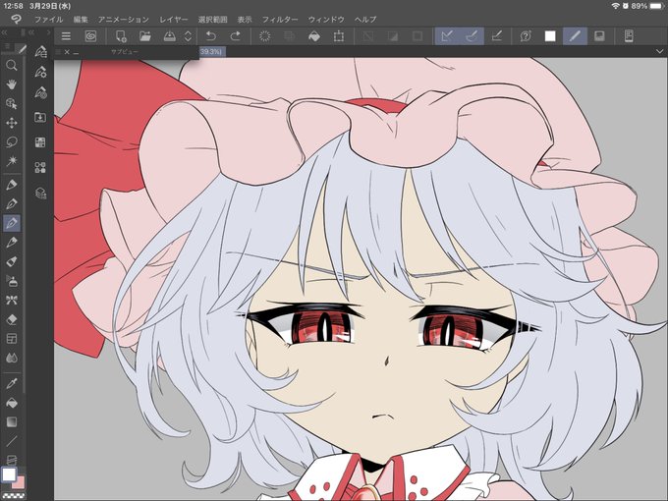
Task: Open the レイヤー menu
Action: 174,20
